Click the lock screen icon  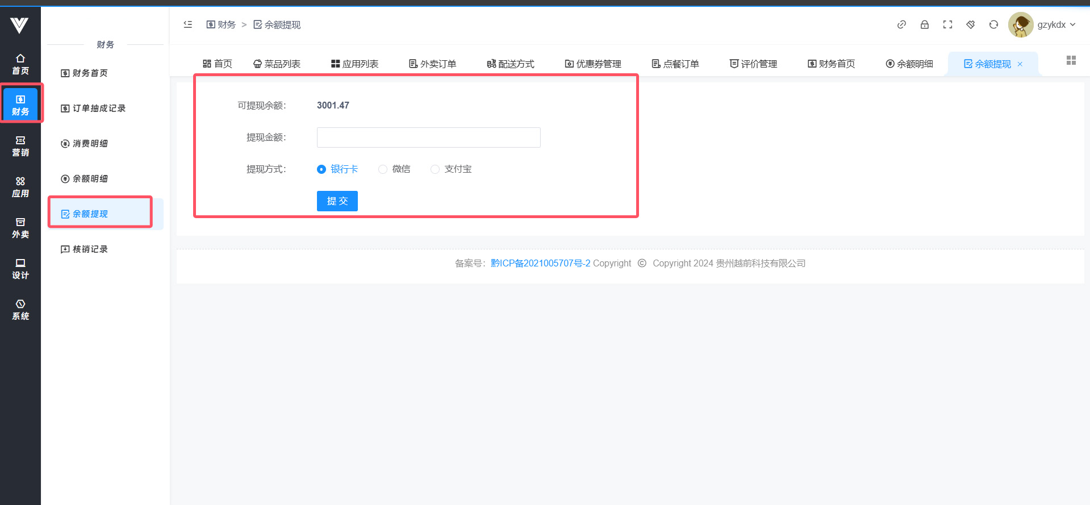(925, 24)
